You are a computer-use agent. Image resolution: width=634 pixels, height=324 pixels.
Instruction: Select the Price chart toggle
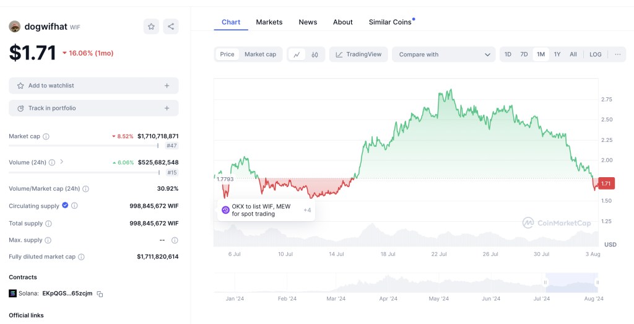[227, 55]
